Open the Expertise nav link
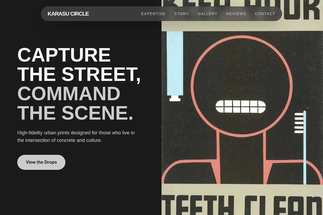The image size is (323, 215). pos(153,14)
